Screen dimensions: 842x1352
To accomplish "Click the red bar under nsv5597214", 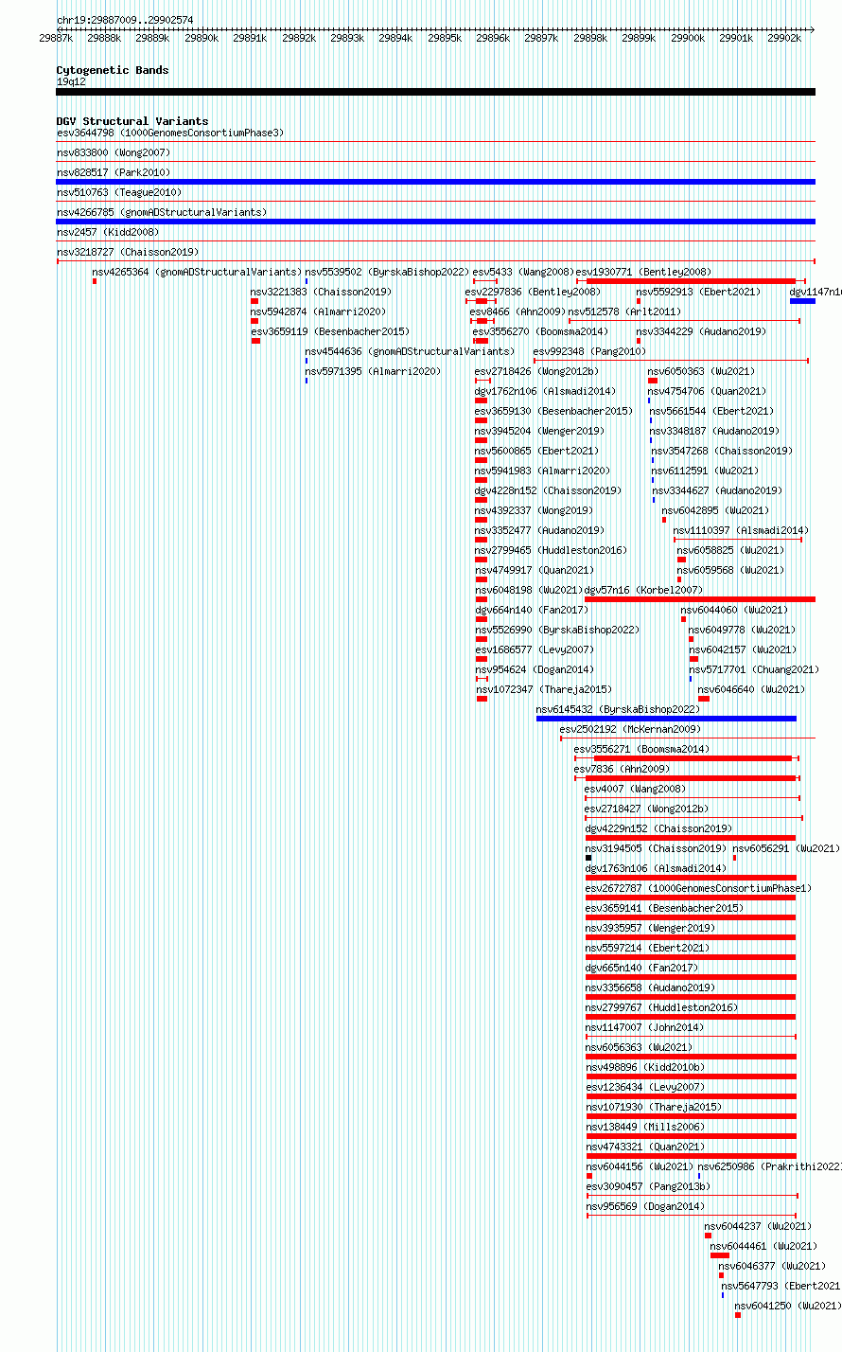I will [691, 957].
